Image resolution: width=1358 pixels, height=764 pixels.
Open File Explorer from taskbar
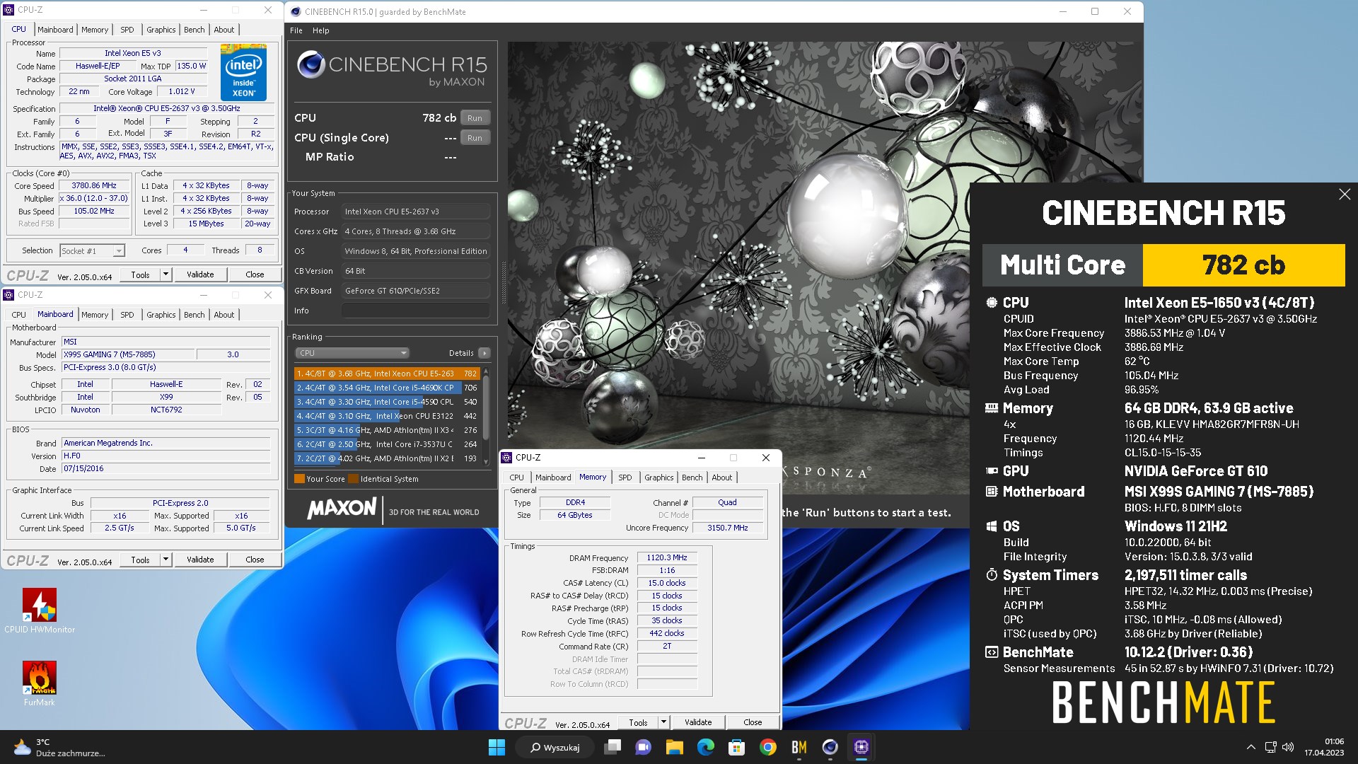click(x=674, y=747)
